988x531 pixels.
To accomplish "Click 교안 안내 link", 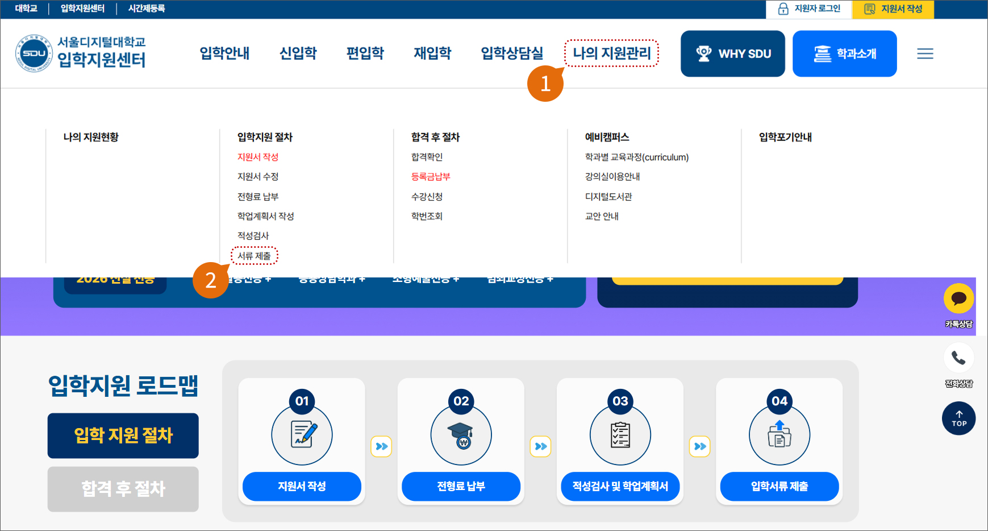I will pyautogui.click(x=602, y=216).
